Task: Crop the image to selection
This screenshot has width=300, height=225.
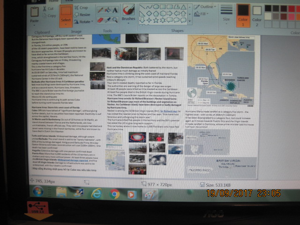Action: coord(81,7)
